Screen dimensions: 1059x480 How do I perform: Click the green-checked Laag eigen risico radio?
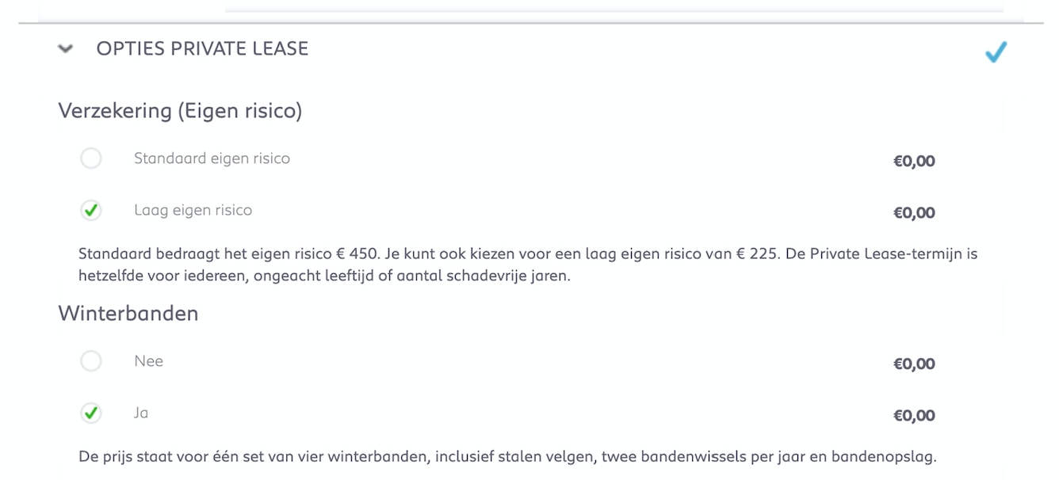(91, 210)
